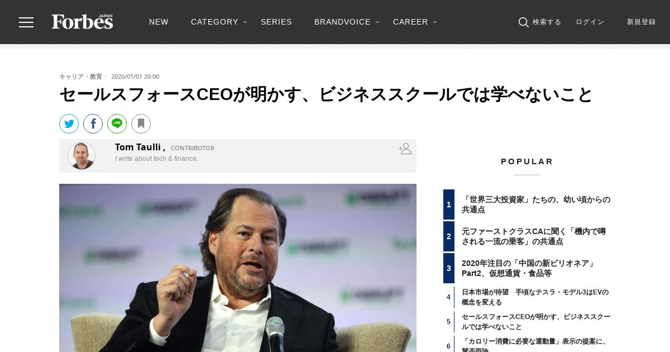The image size is (670, 352).
Task: Click the Forbes Japan logo
Action: (x=82, y=22)
